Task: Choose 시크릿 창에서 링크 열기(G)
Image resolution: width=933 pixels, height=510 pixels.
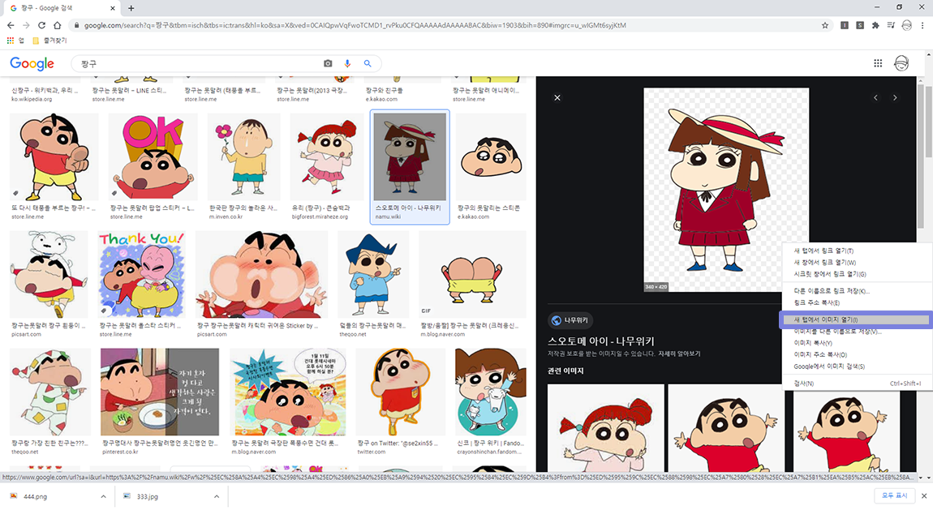Action: [x=856, y=274]
